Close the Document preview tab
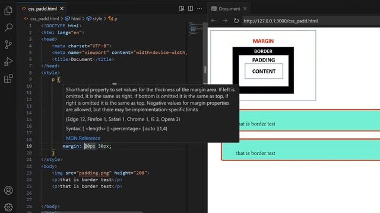The height and width of the screenshot is (213, 380). click(245, 9)
